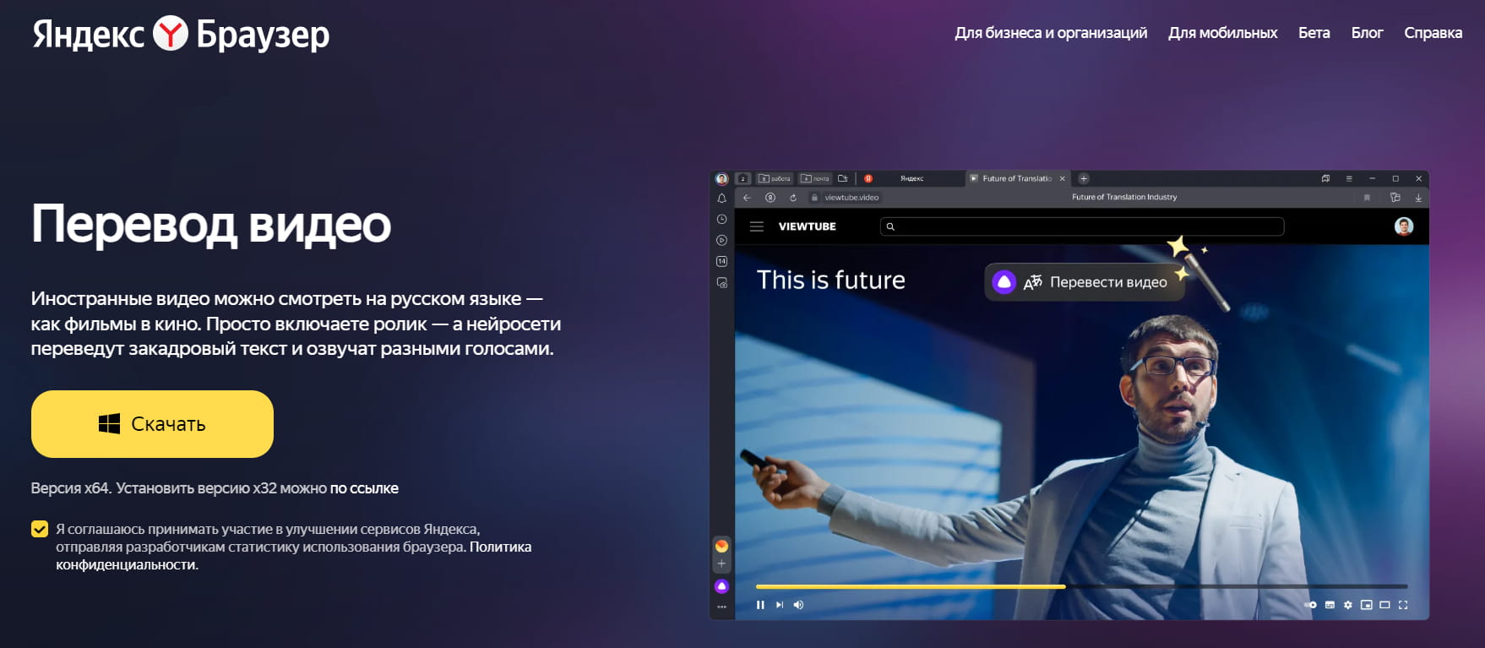Go back with the arrow in the mock-up toolbar
1485x648 pixels.
(747, 198)
